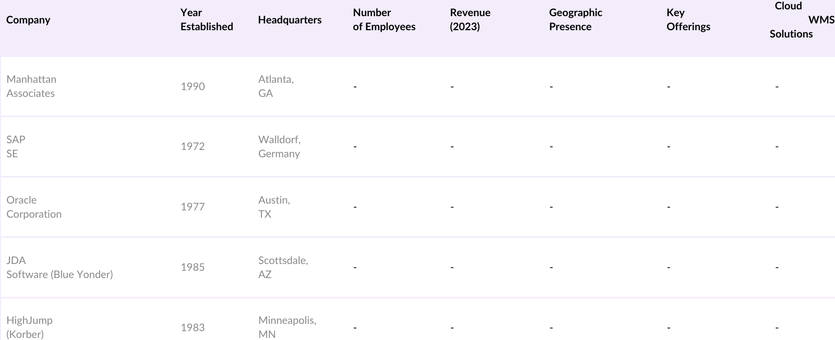Select the Key Offerings column header

tap(688, 20)
